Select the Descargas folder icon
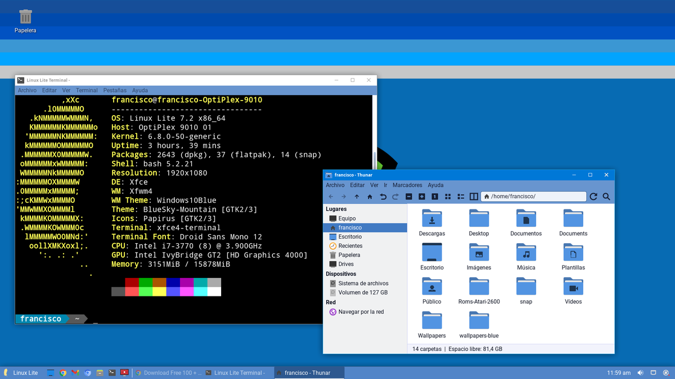The image size is (675, 379). (432, 218)
